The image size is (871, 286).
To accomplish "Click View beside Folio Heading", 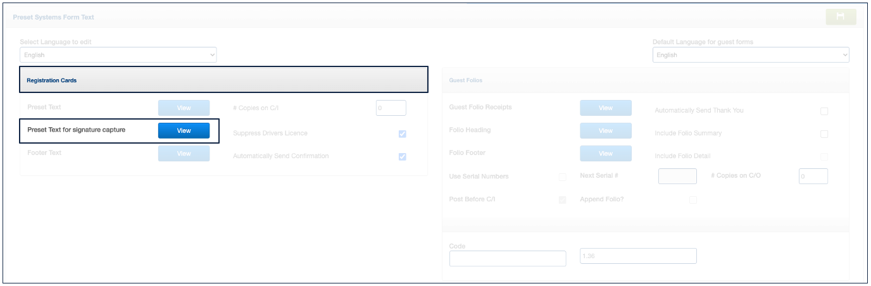I will point(605,130).
